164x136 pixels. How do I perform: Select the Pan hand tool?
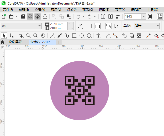(43, 36)
